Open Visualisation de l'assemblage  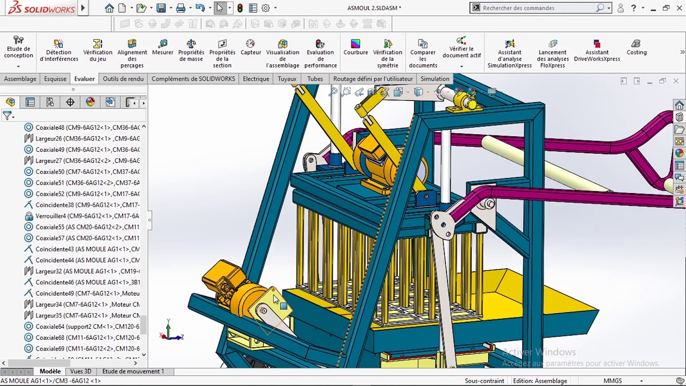tap(282, 54)
